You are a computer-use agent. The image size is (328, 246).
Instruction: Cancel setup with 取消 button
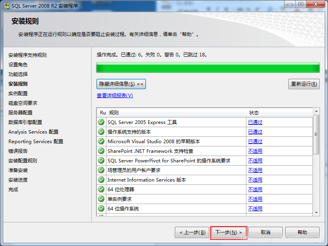click(x=266, y=232)
